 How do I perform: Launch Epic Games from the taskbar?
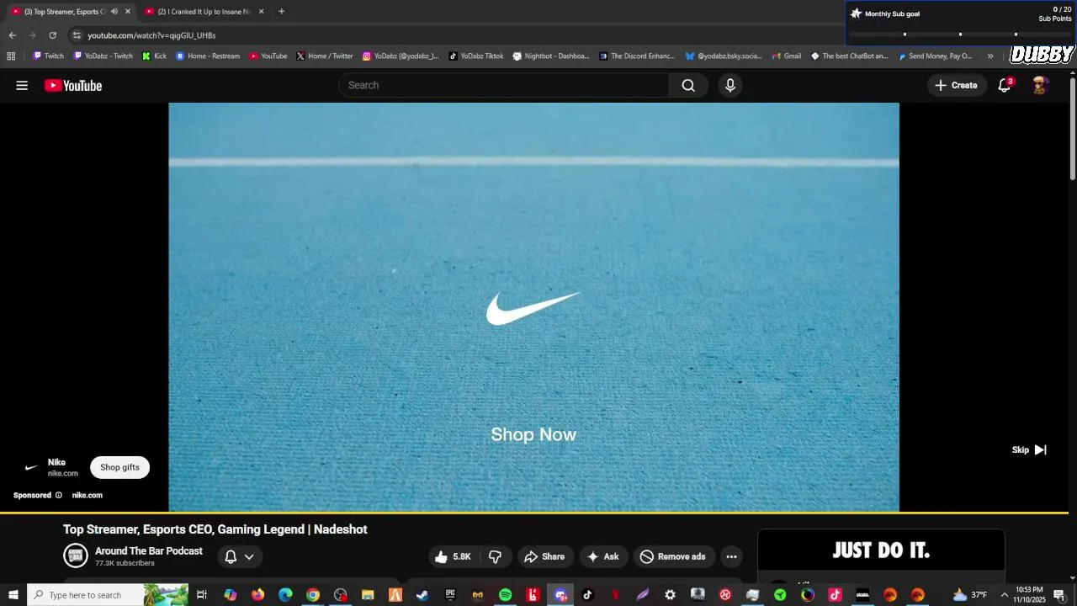click(x=450, y=595)
